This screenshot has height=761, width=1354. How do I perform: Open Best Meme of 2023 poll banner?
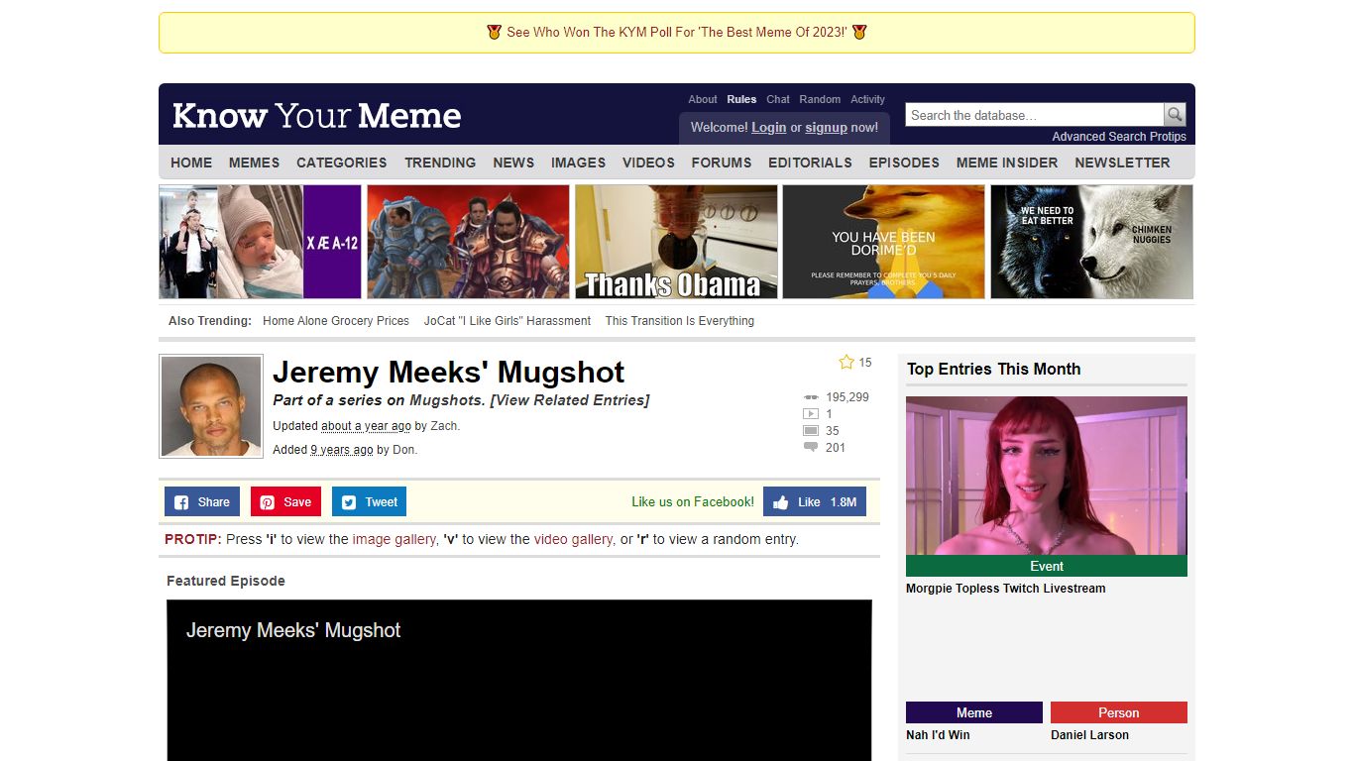[x=677, y=33]
